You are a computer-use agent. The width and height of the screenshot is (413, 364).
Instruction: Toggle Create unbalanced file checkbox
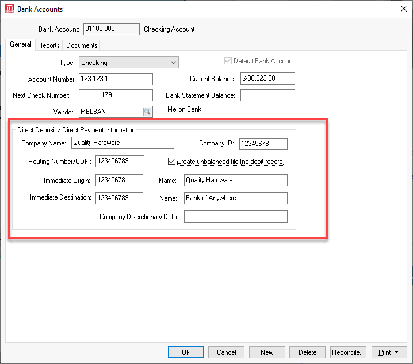(171, 161)
